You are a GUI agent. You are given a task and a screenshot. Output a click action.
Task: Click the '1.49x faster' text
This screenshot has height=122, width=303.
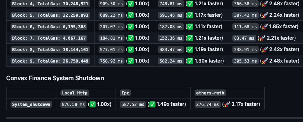(170, 104)
